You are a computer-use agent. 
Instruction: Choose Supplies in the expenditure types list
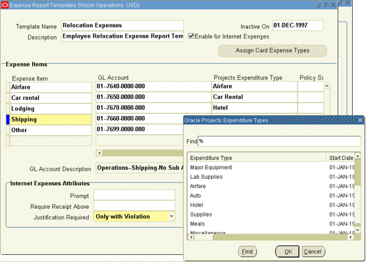(x=272, y=214)
